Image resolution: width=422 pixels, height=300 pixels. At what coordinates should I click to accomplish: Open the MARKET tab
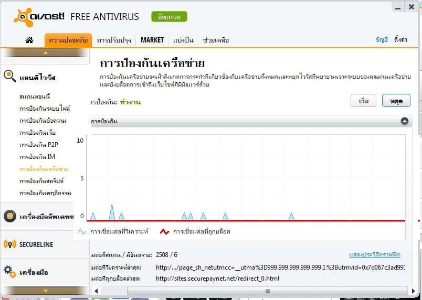pos(152,40)
